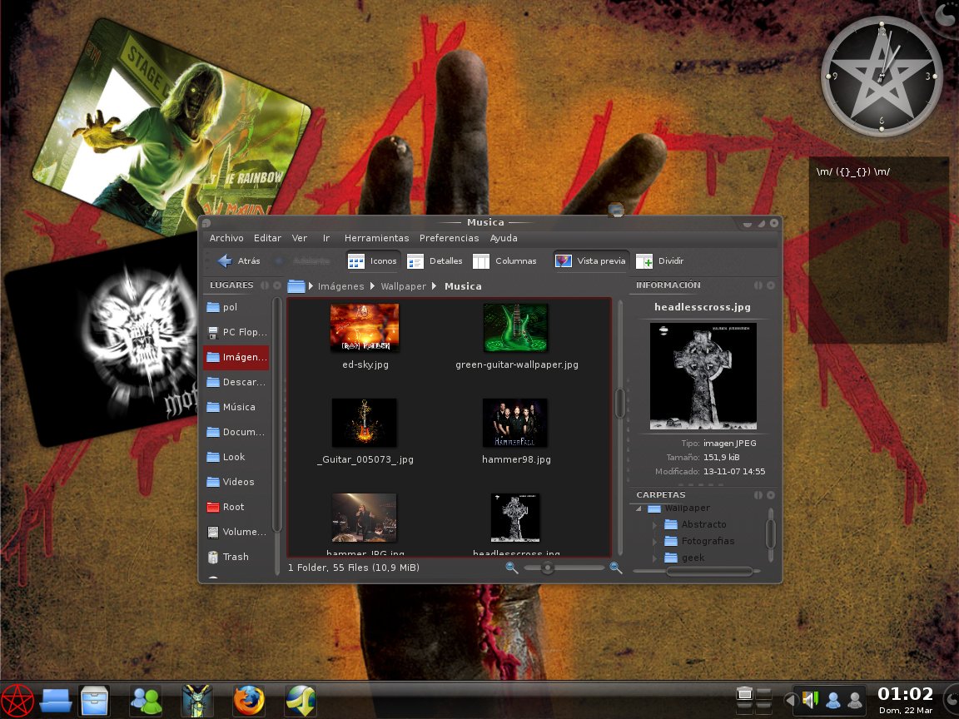Click the breadcrumb root folder icon
This screenshot has width=959, height=719.
pyautogui.click(x=296, y=285)
